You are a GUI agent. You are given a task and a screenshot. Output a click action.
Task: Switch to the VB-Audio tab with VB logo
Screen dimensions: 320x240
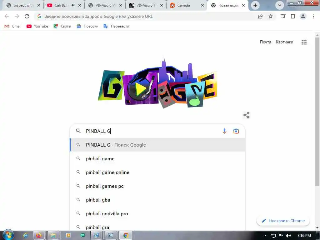tap(146, 5)
